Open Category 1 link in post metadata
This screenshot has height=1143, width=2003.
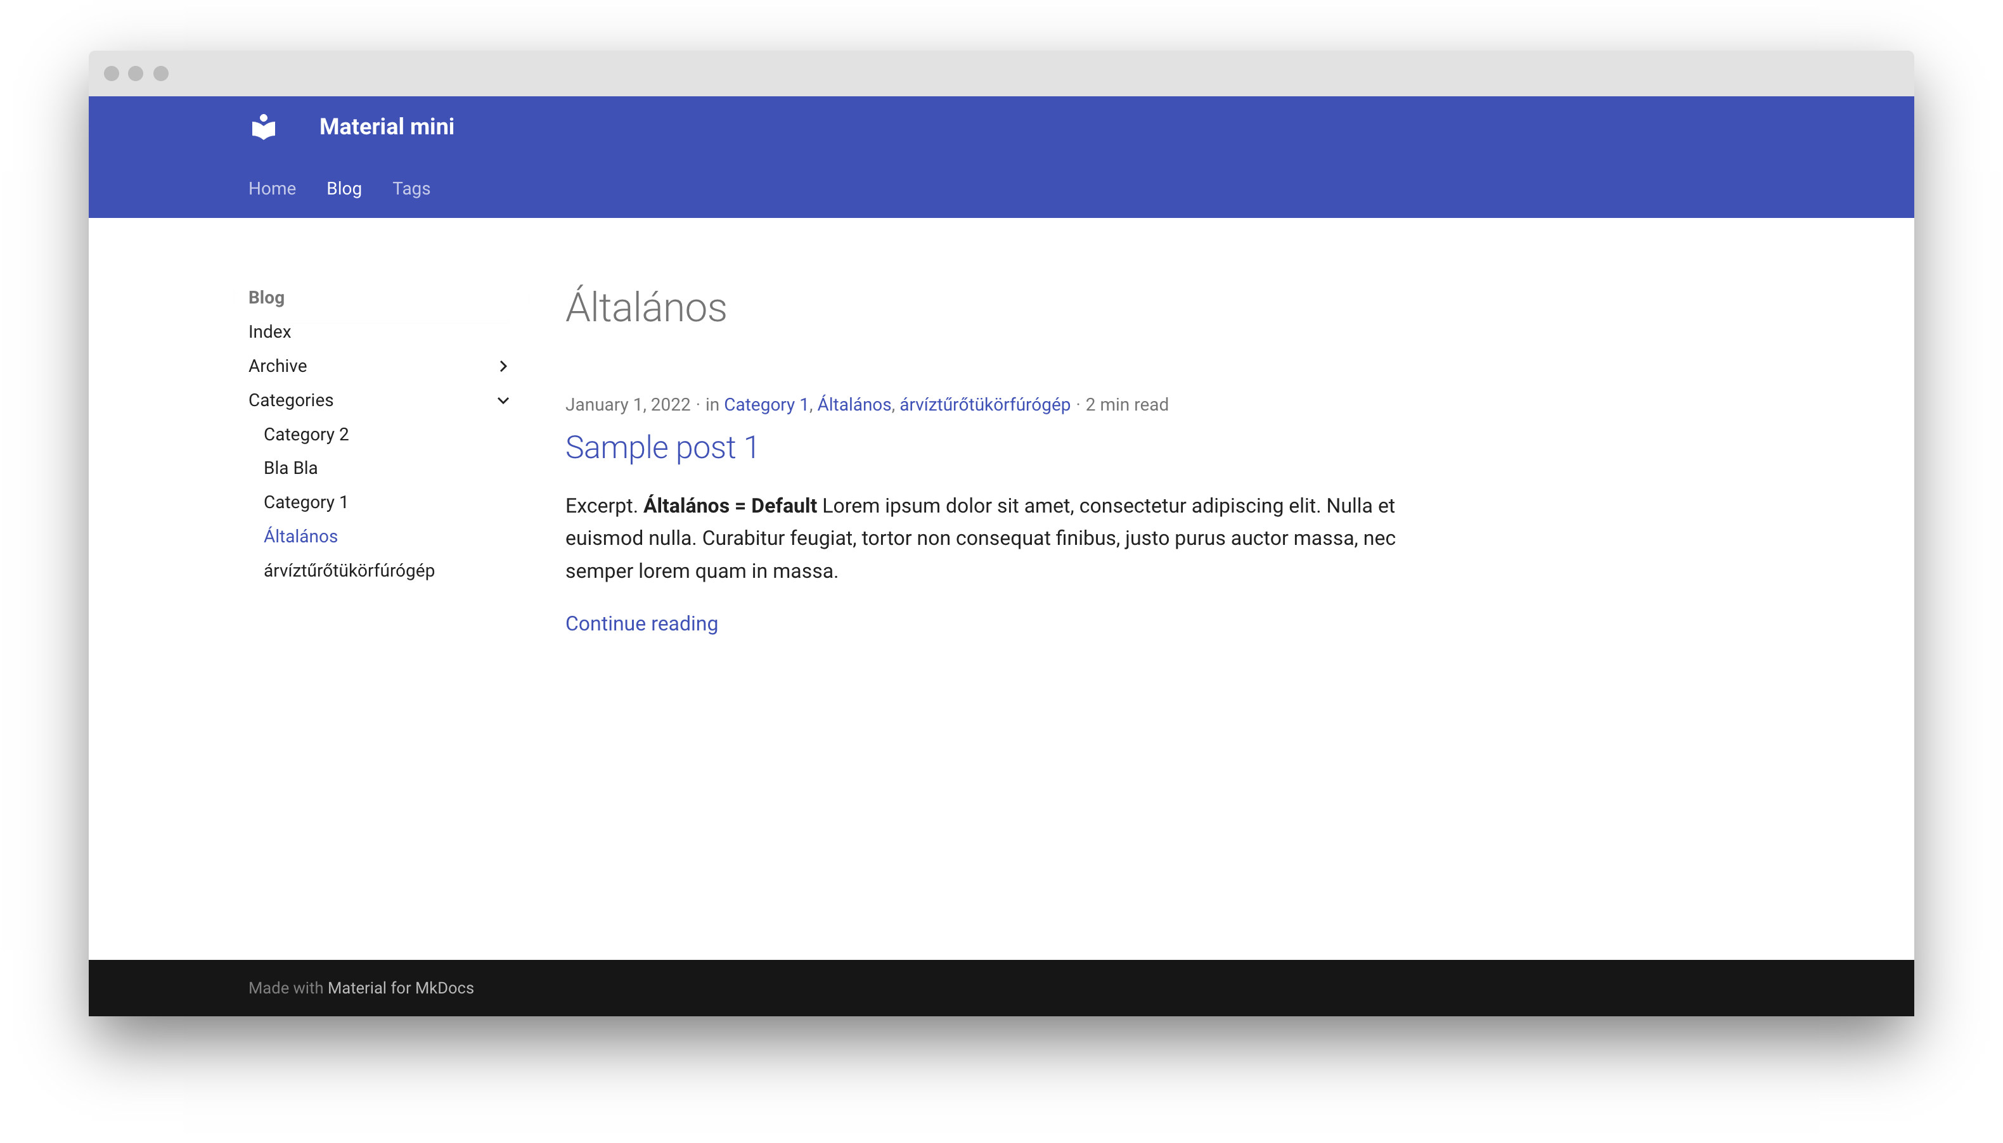pyautogui.click(x=766, y=404)
